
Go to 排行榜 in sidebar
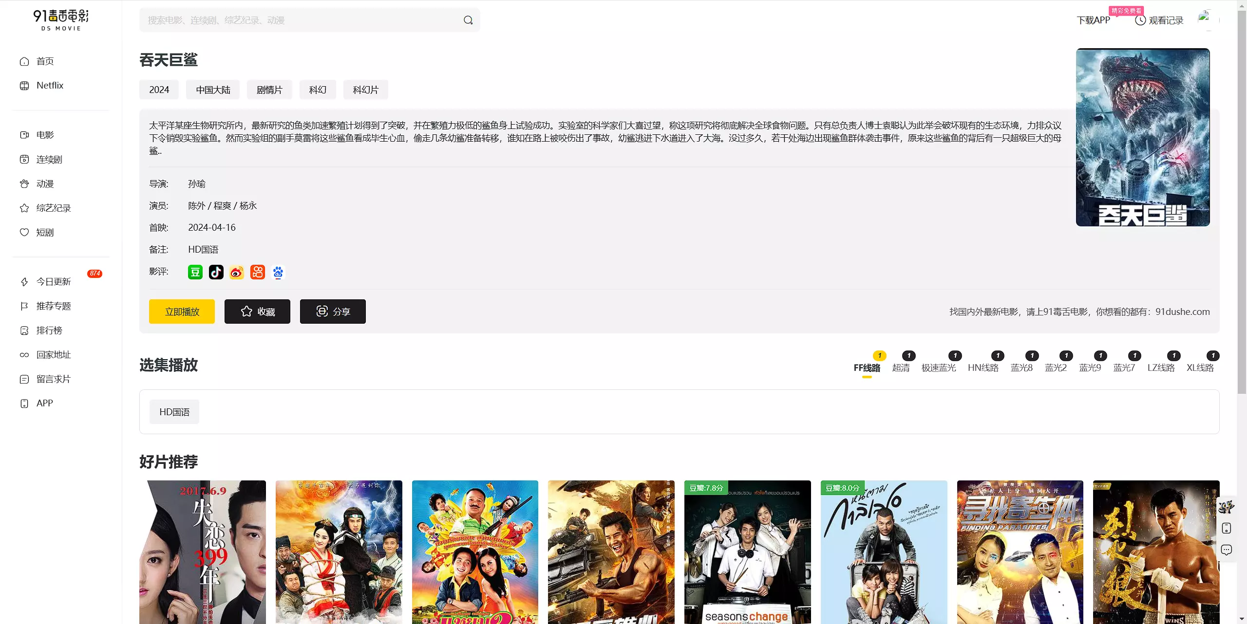coord(49,330)
